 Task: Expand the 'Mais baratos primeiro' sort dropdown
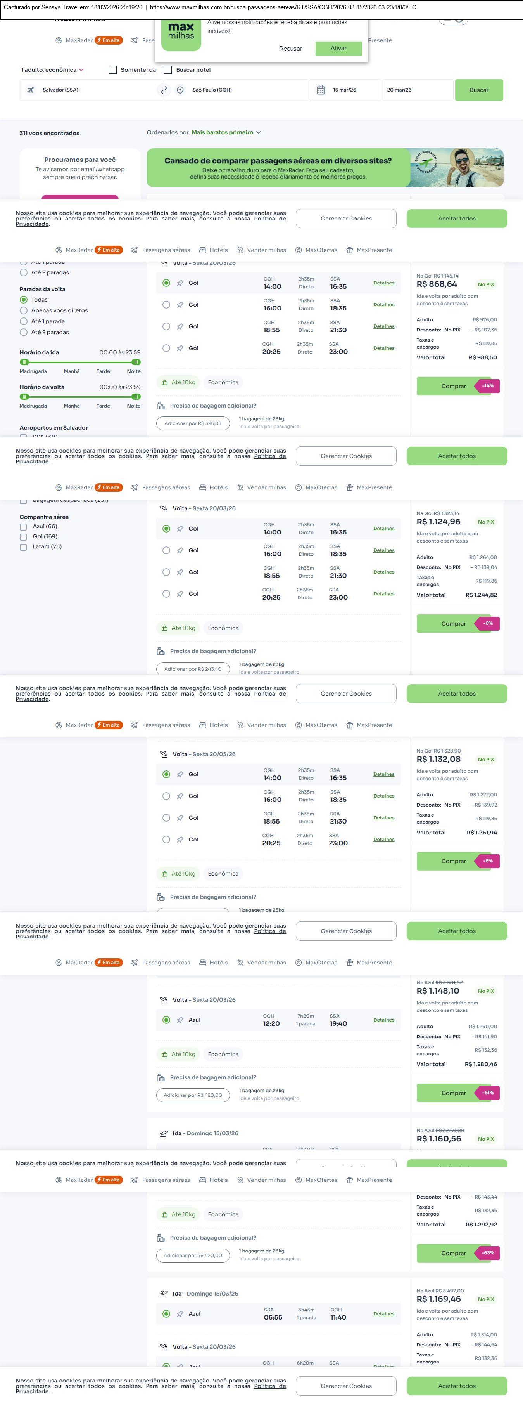tap(226, 132)
